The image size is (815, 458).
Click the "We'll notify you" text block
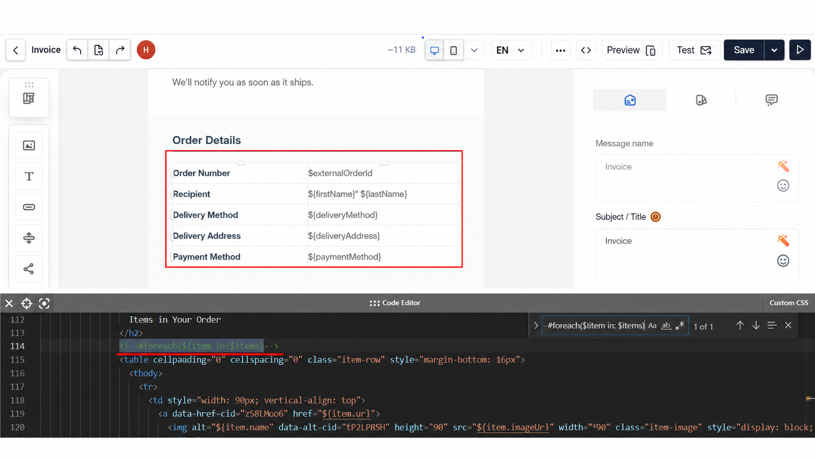click(x=243, y=82)
